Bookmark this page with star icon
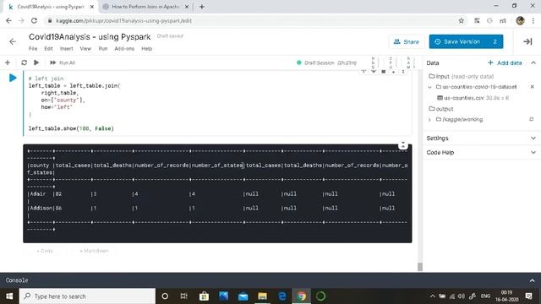 (462, 20)
